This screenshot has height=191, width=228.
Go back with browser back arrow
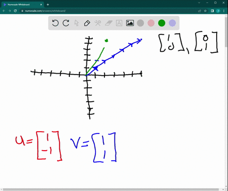(x=4, y=11)
